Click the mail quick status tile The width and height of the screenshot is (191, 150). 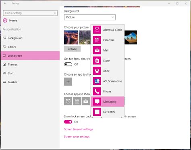coord(86,101)
